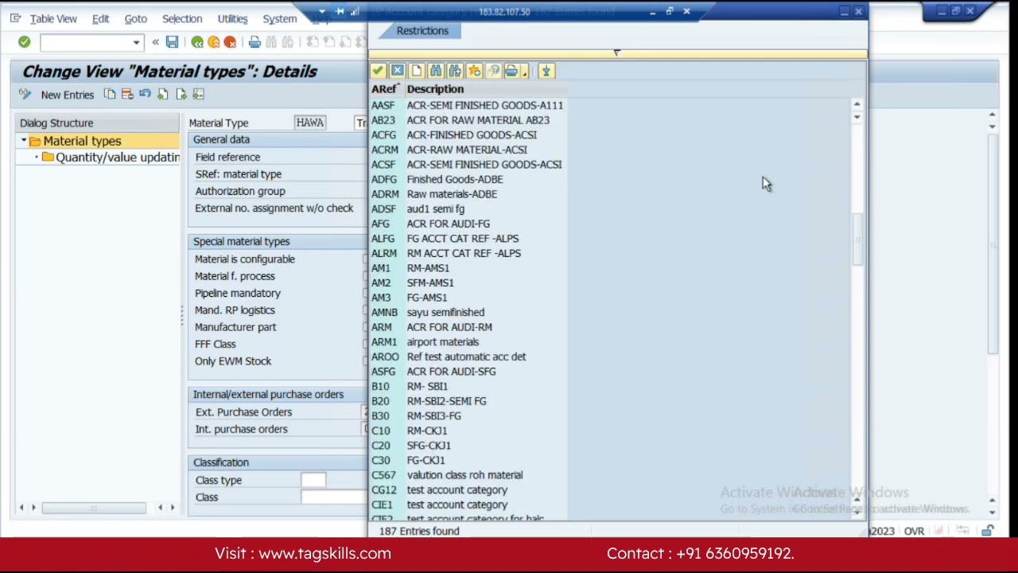Click the Print icon in popup toolbar

tap(511, 72)
